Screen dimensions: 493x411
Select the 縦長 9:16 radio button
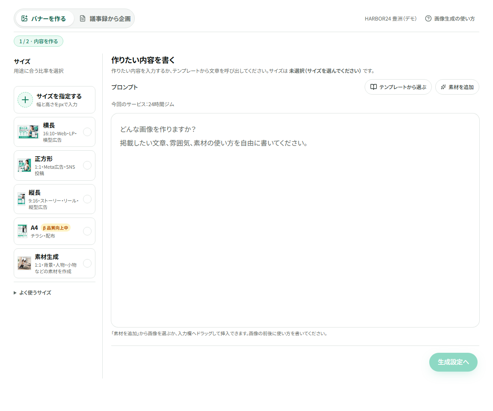87,199
